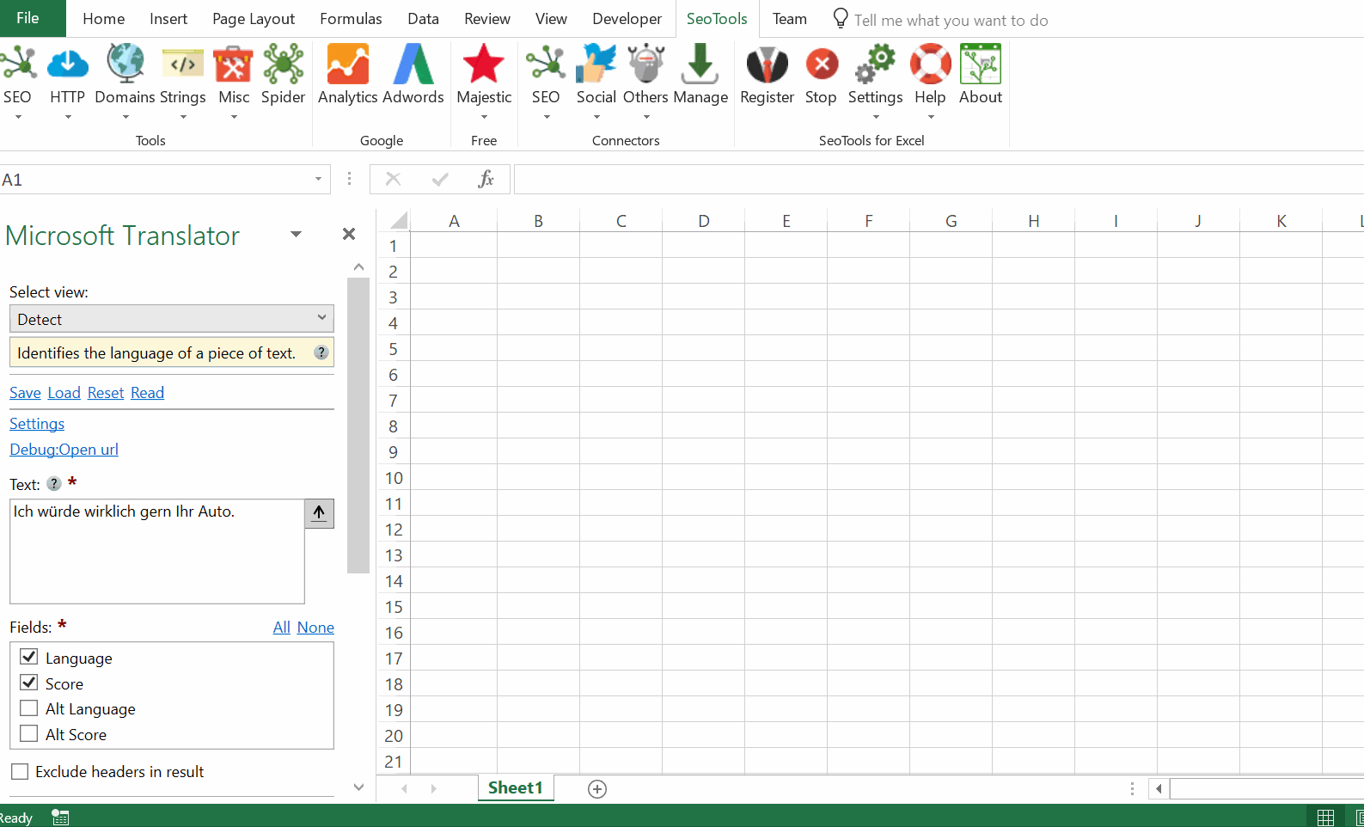Expand the Social connectors dropdown arrow
The height and width of the screenshot is (827, 1364).
(596, 117)
